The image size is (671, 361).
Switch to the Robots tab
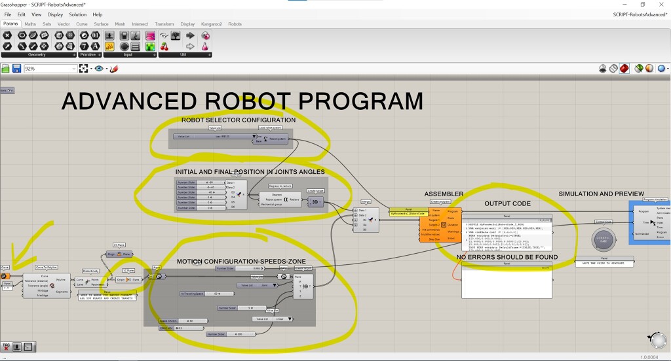tap(235, 24)
